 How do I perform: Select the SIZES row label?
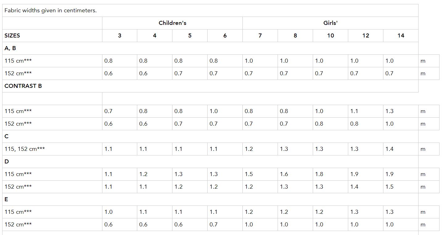pyautogui.click(x=12, y=36)
